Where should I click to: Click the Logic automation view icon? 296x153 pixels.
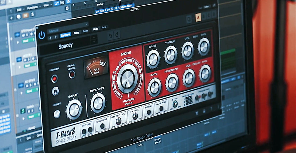[56, 3]
